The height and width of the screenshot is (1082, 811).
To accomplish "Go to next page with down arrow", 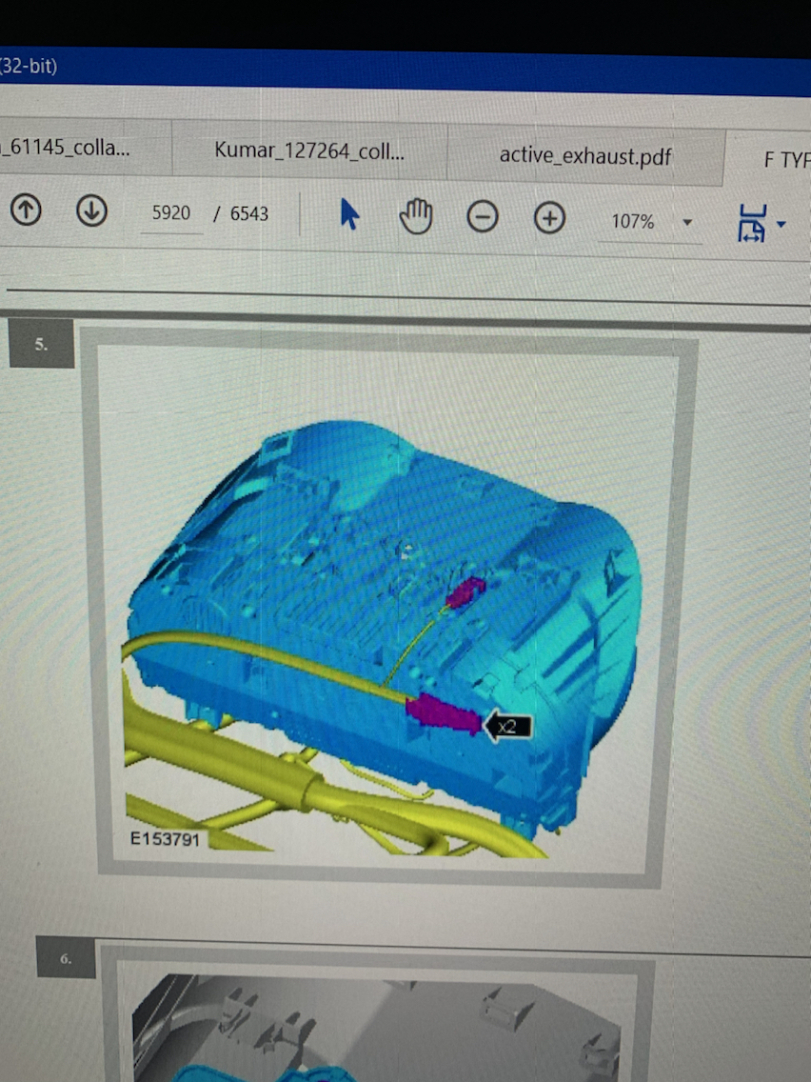I will click(x=91, y=211).
